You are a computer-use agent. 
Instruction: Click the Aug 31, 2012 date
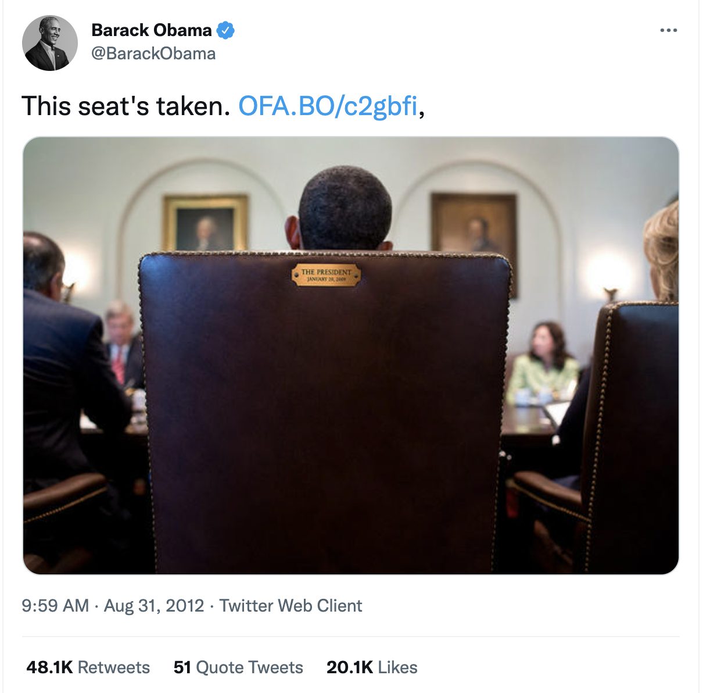(154, 606)
